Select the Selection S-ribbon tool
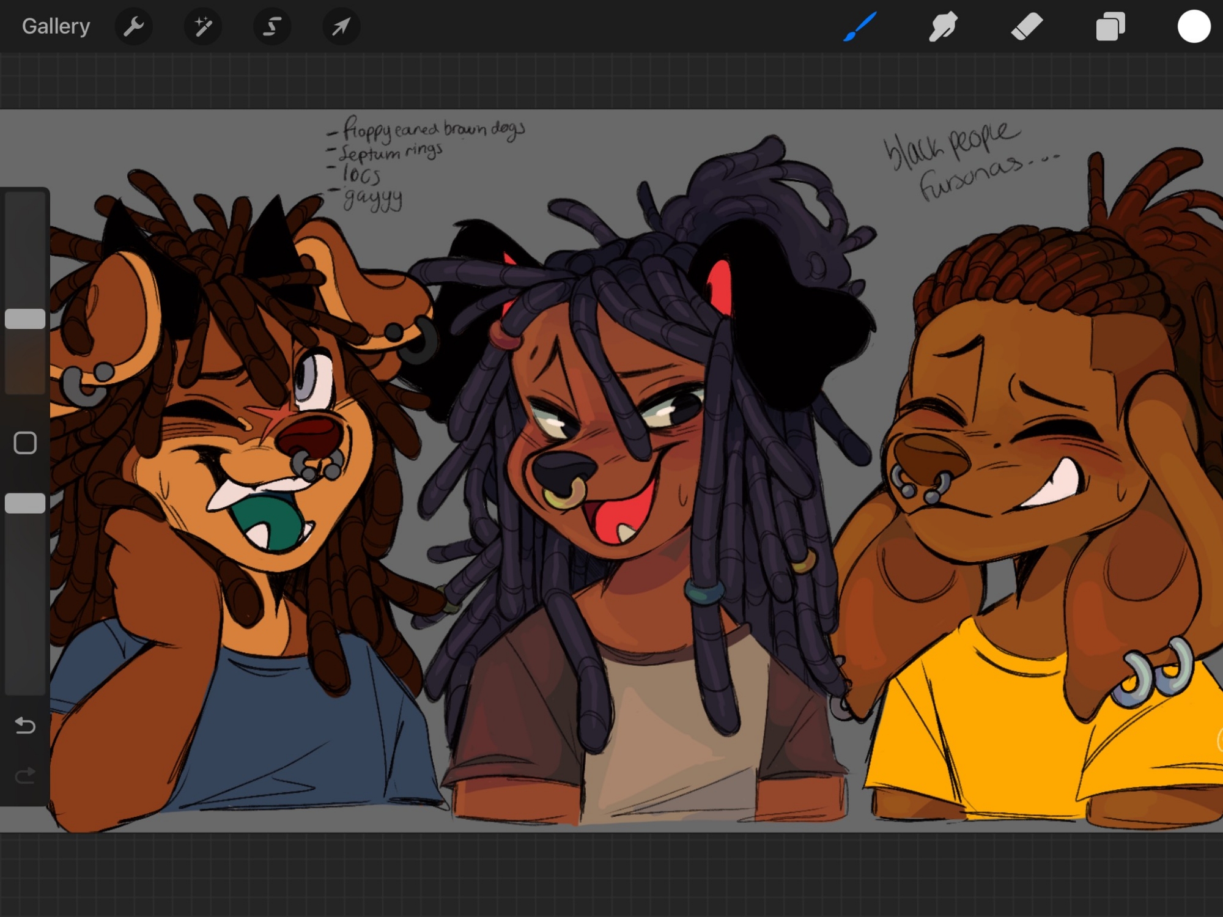 272,26
